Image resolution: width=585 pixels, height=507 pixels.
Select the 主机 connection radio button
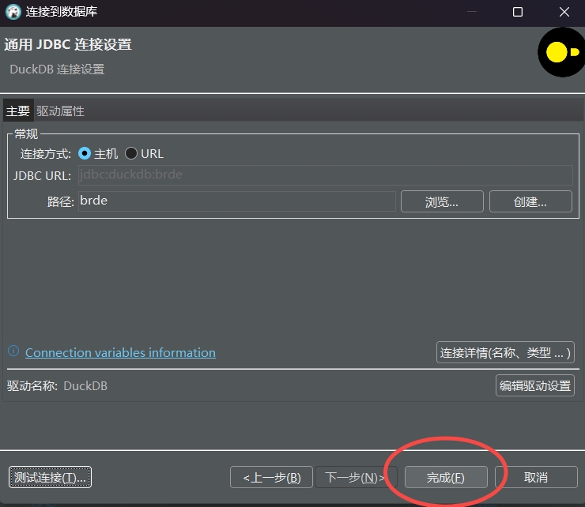point(85,153)
